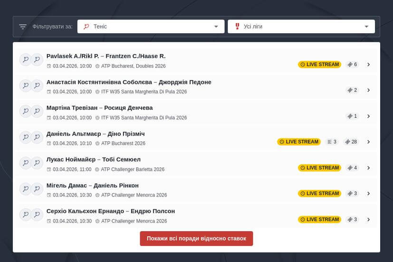Open the Усі ліги league dropdown
393x262 pixels.
tap(301, 27)
